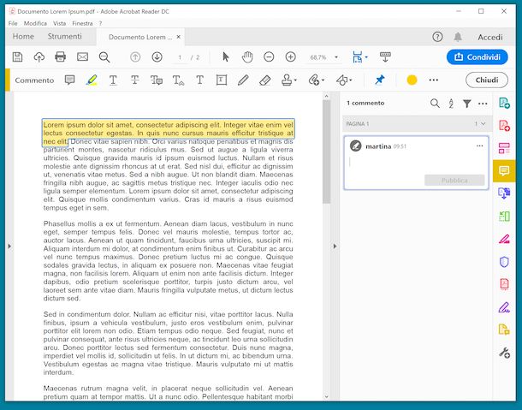Select the insert text at cursor tool
This screenshot has width=522, height=410.
[178, 80]
